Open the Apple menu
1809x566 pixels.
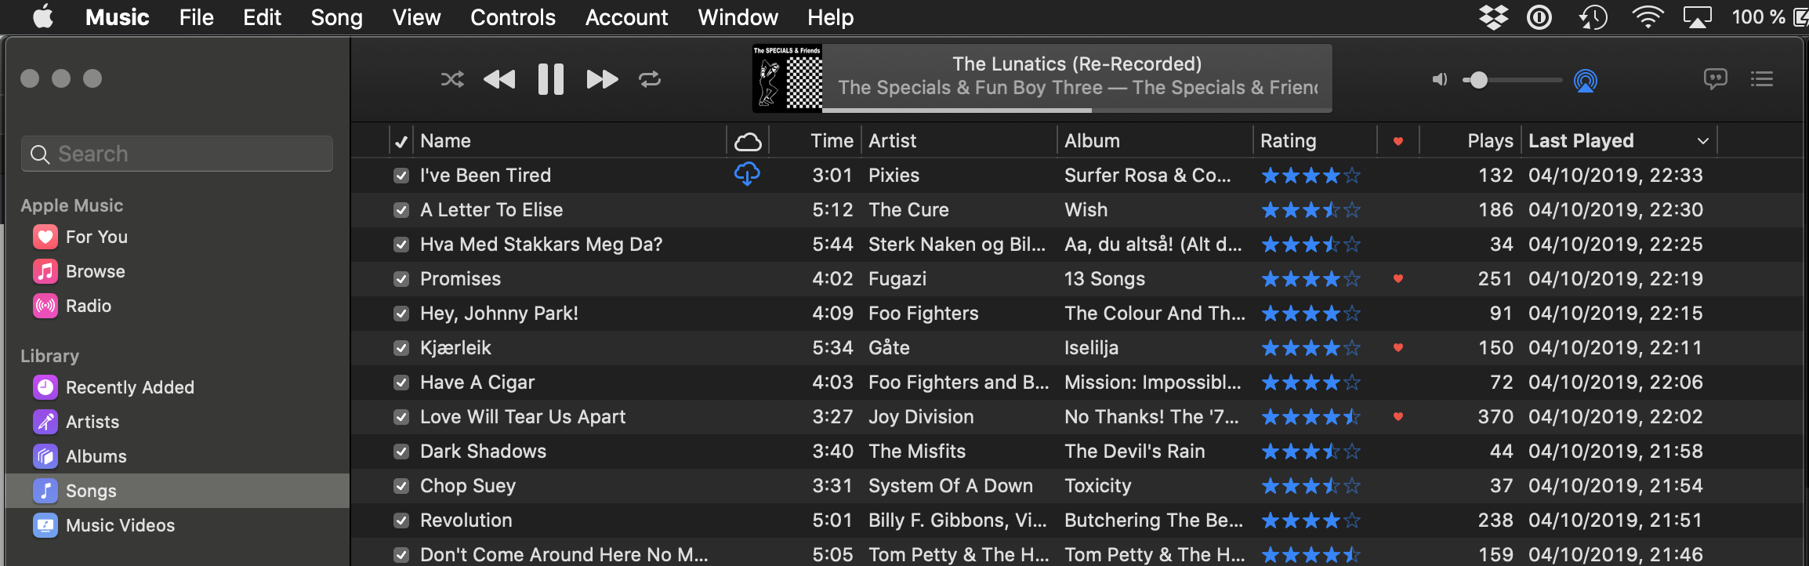pyautogui.click(x=43, y=16)
